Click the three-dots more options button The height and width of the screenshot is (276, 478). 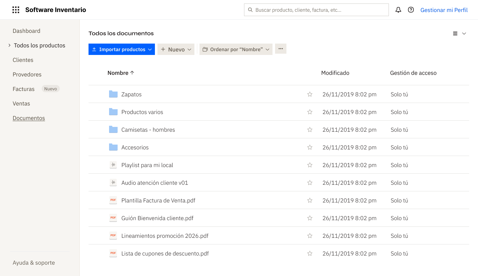click(280, 49)
